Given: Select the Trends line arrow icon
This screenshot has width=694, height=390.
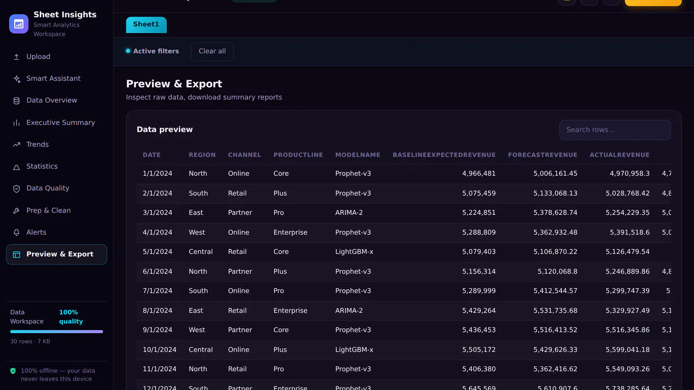Looking at the screenshot, I should pyautogui.click(x=16, y=145).
